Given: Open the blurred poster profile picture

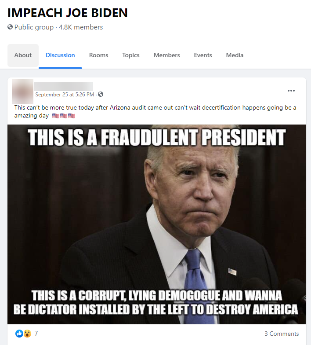Looking at the screenshot, I should coord(23,92).
